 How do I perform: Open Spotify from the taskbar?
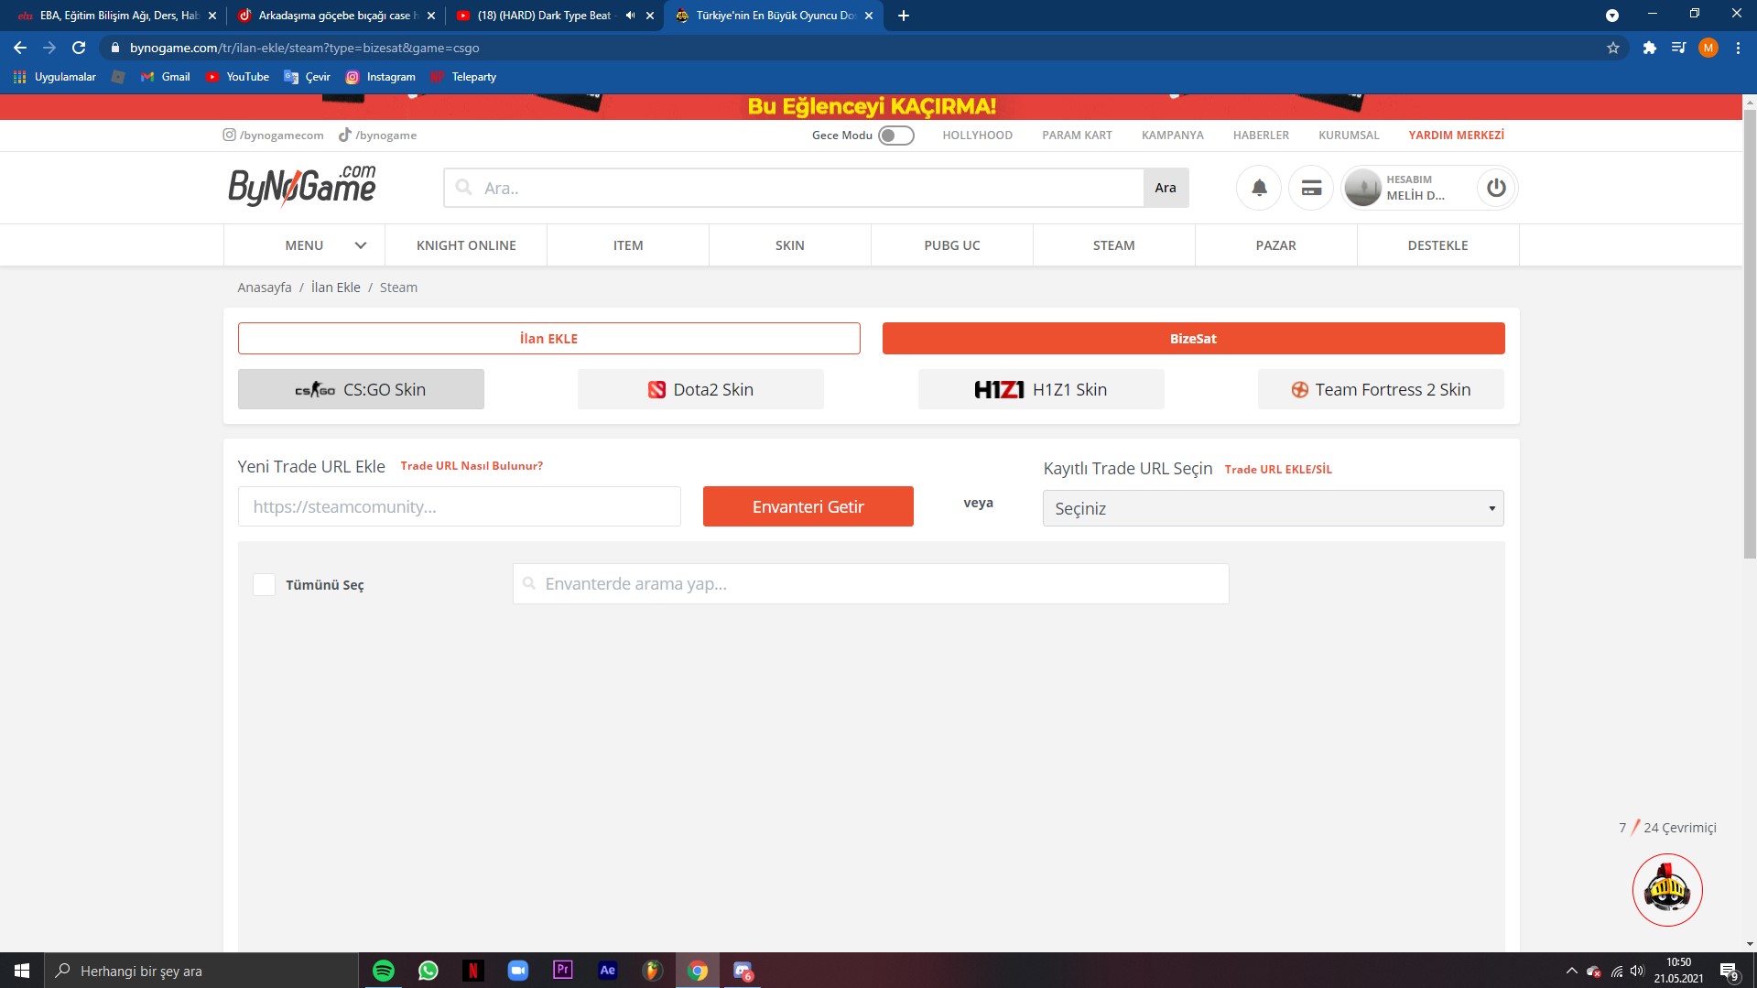click(x=384, y=971)
